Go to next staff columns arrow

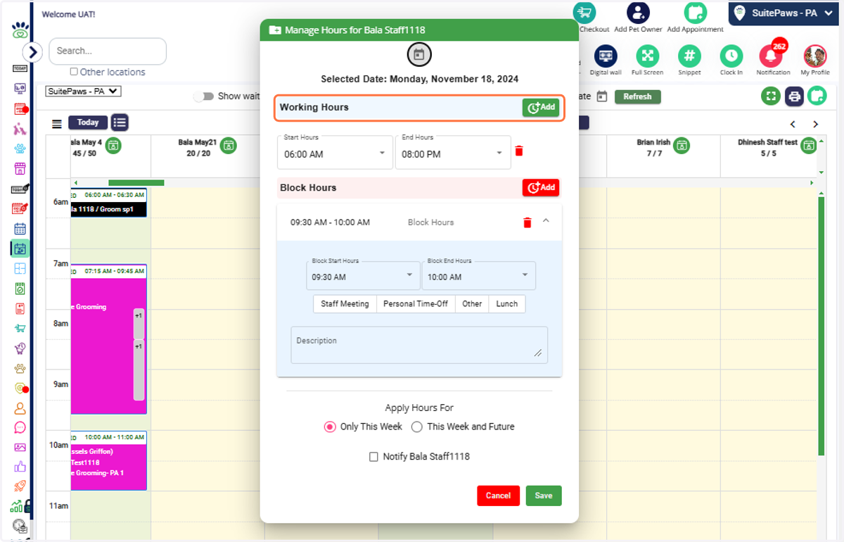click(815, 125)
